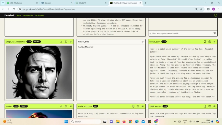Edit settings of movie_title widget

click(x=143, y=42)
